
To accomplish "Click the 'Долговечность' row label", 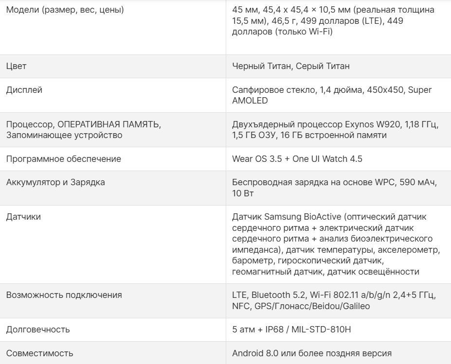I will pos(38,329).
